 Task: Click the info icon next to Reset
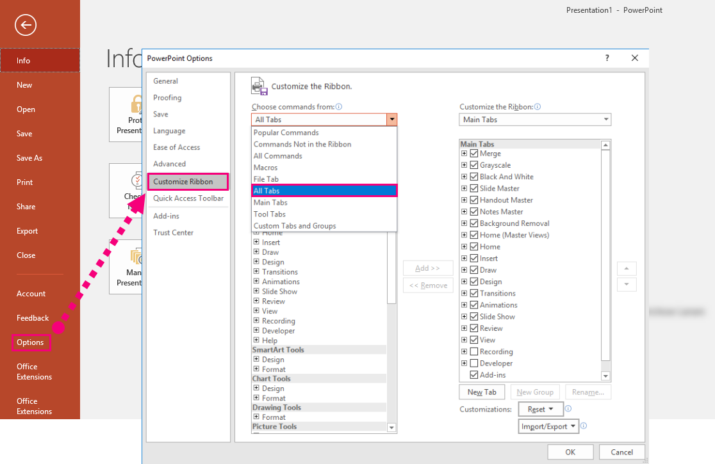tap(568, 408)
